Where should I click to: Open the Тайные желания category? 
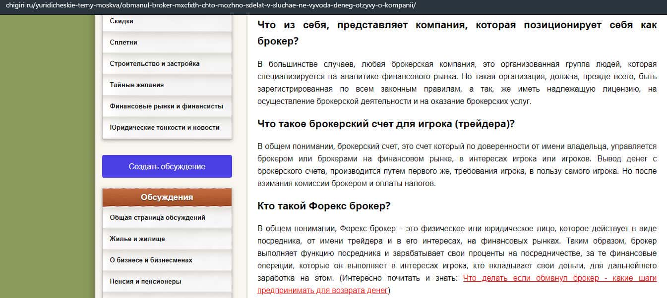(136, 85)
